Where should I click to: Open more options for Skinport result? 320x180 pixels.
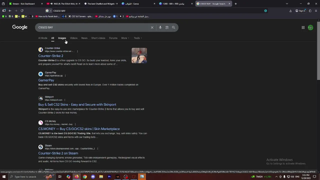point(65,100)
